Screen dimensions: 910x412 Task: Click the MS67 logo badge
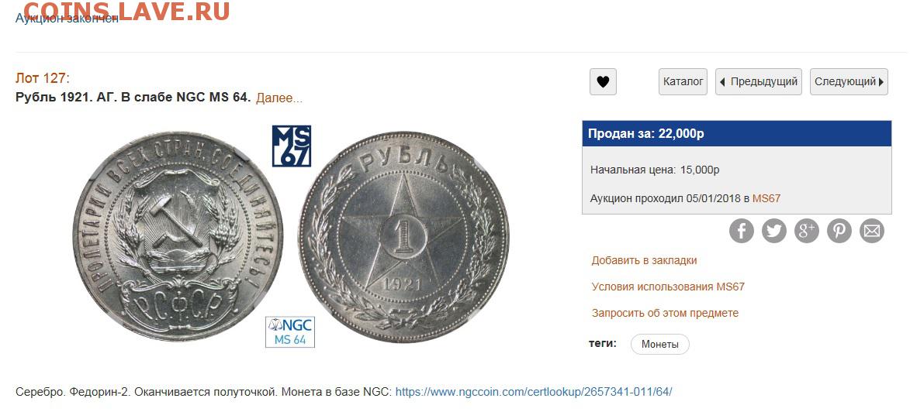coord(292,146)
